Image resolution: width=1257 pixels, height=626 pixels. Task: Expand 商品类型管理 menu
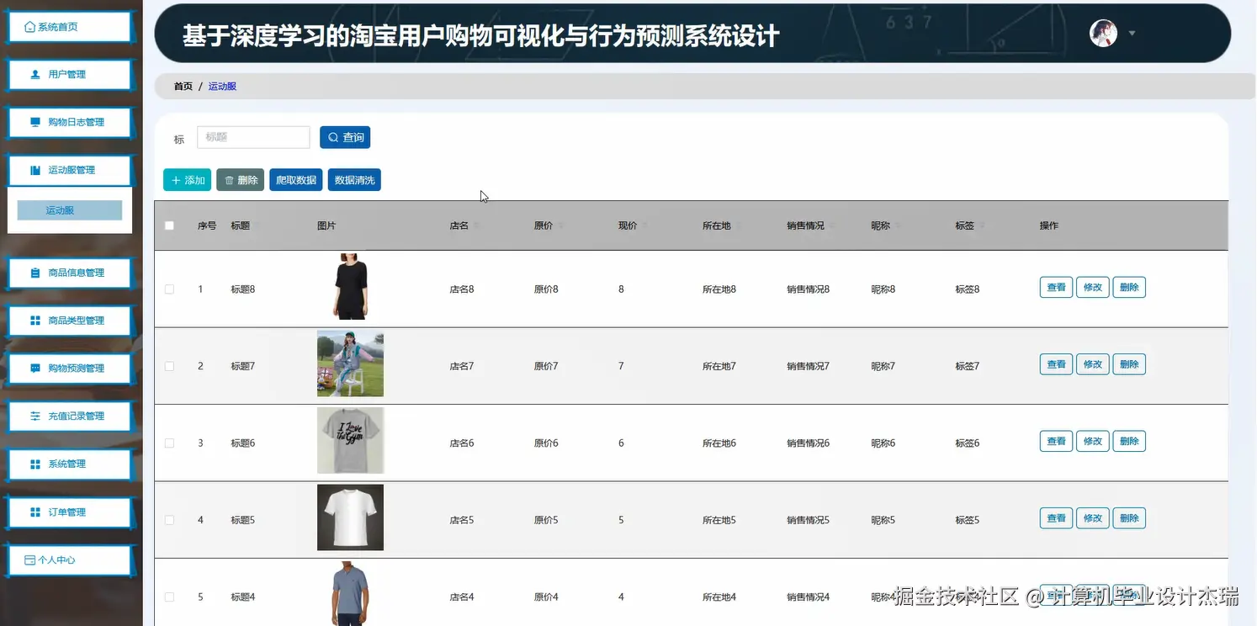tap(70, 321)
